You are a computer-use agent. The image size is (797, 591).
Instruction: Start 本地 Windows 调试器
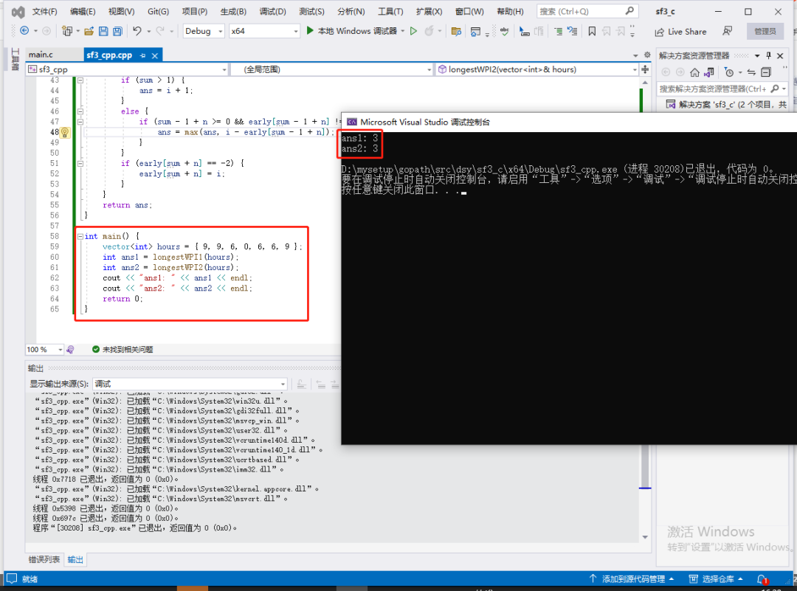coord(352,31)
